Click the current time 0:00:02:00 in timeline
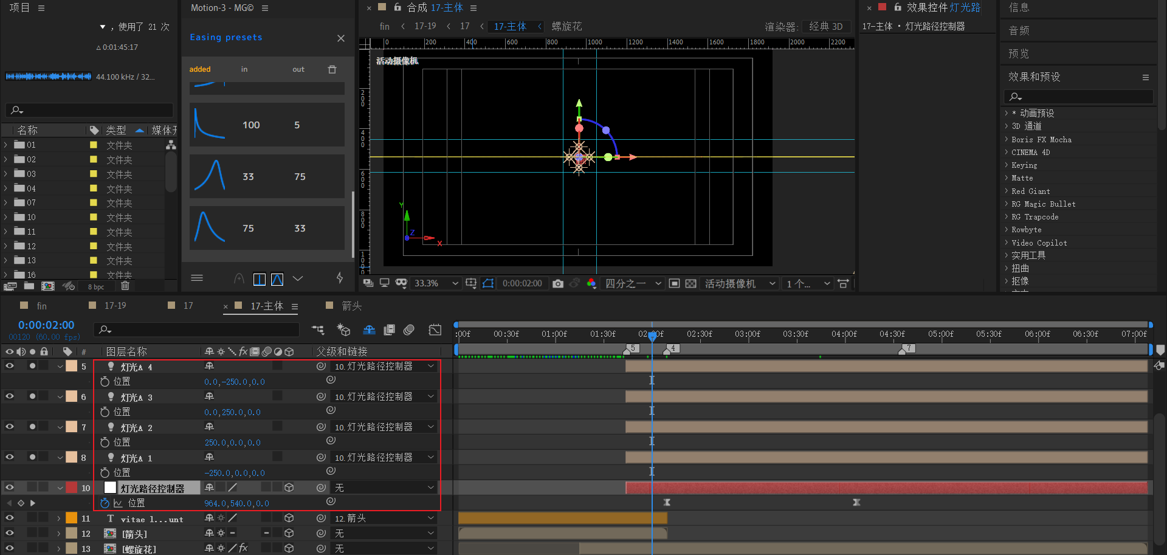The image size is (1167, 555). tap(46, 325)
